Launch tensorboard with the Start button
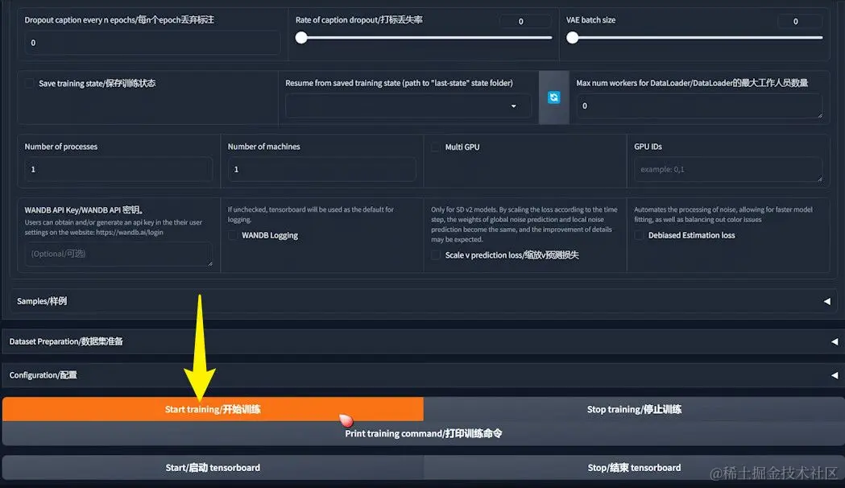This screenshot has height=488, width=845. (213, 467)
